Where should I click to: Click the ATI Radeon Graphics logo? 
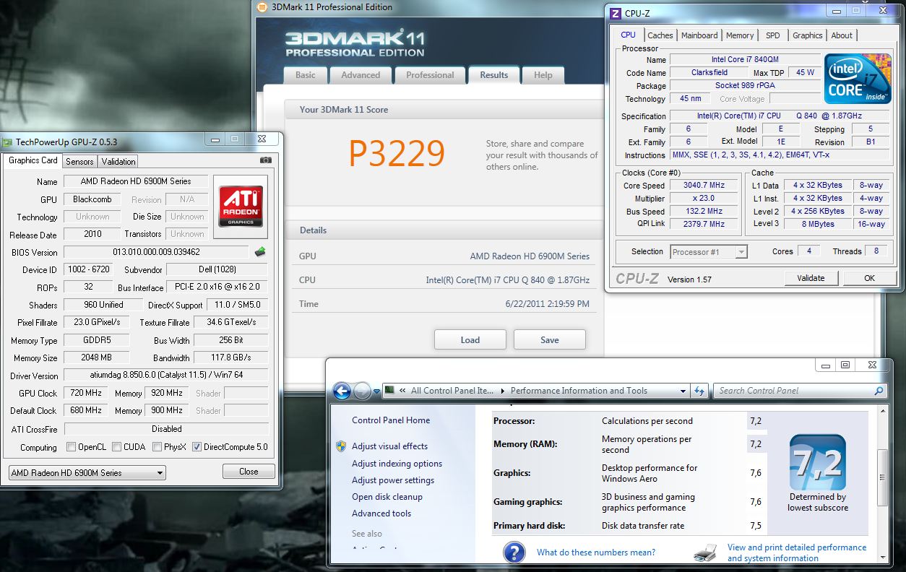click(x=241, y=207)
